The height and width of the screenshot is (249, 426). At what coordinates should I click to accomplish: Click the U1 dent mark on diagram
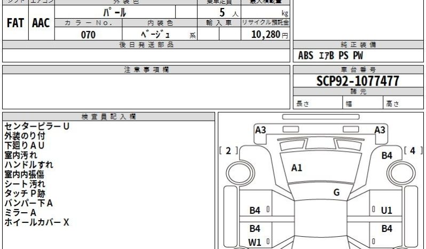coord(386,211)
